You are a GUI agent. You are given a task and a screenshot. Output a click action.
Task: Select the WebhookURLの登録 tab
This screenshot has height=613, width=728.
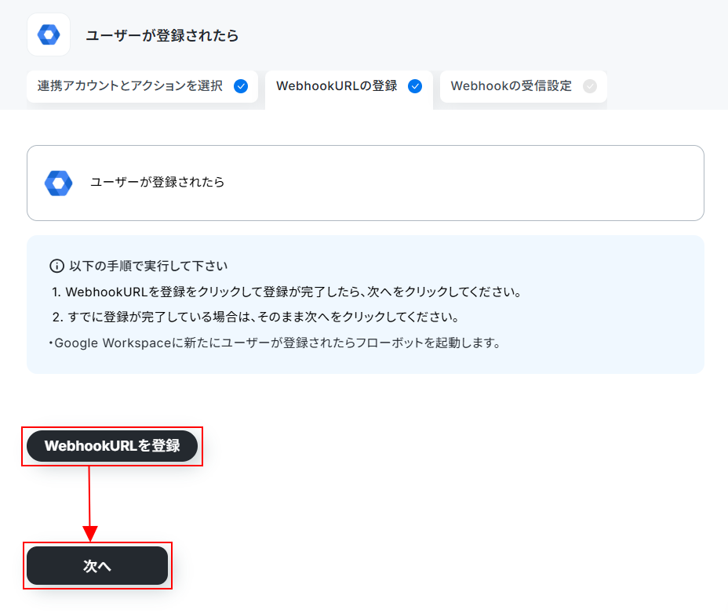pyautogui.click(x=348, y=88)
